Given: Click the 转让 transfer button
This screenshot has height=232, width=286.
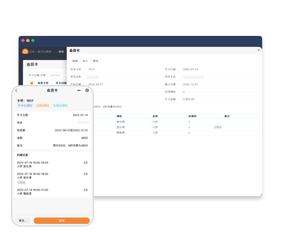Looking at the screenshot, I should [85, 61].
